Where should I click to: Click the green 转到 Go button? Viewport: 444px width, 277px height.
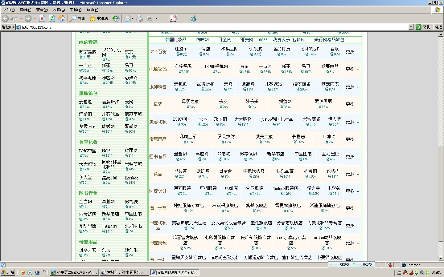point(423,27)
